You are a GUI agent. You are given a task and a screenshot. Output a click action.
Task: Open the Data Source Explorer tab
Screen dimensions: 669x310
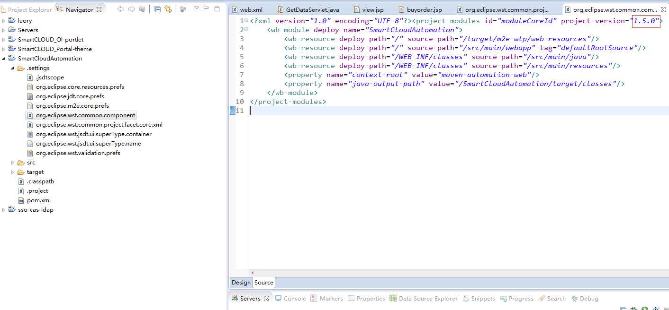(x=424, y=299)
